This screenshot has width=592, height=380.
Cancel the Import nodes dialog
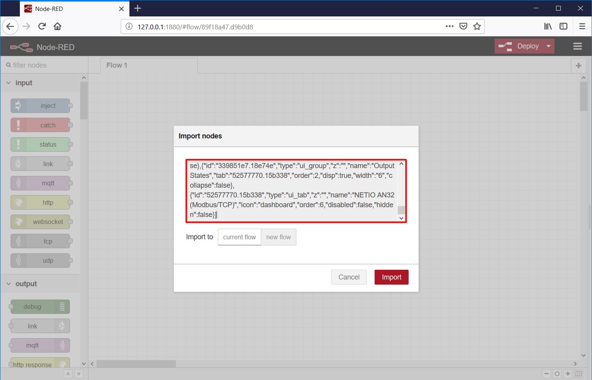point(349,277)
